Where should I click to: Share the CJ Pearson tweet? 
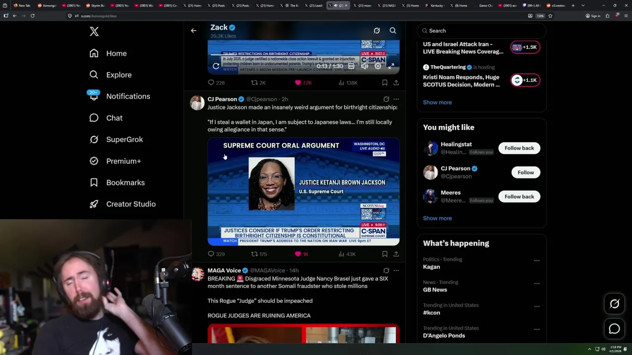pos(396,254)
